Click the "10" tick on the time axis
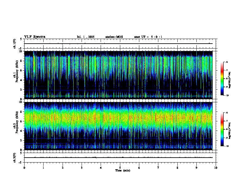 click(216, 168)
